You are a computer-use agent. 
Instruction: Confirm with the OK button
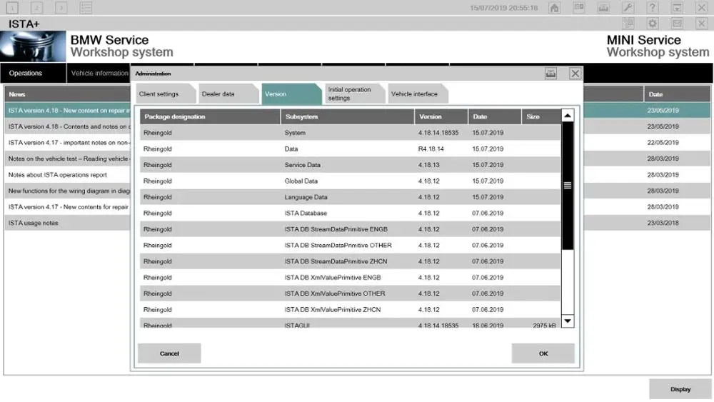coord(543,353)
